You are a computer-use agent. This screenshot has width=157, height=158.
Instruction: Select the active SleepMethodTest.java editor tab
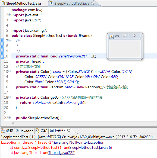[72, 4]
